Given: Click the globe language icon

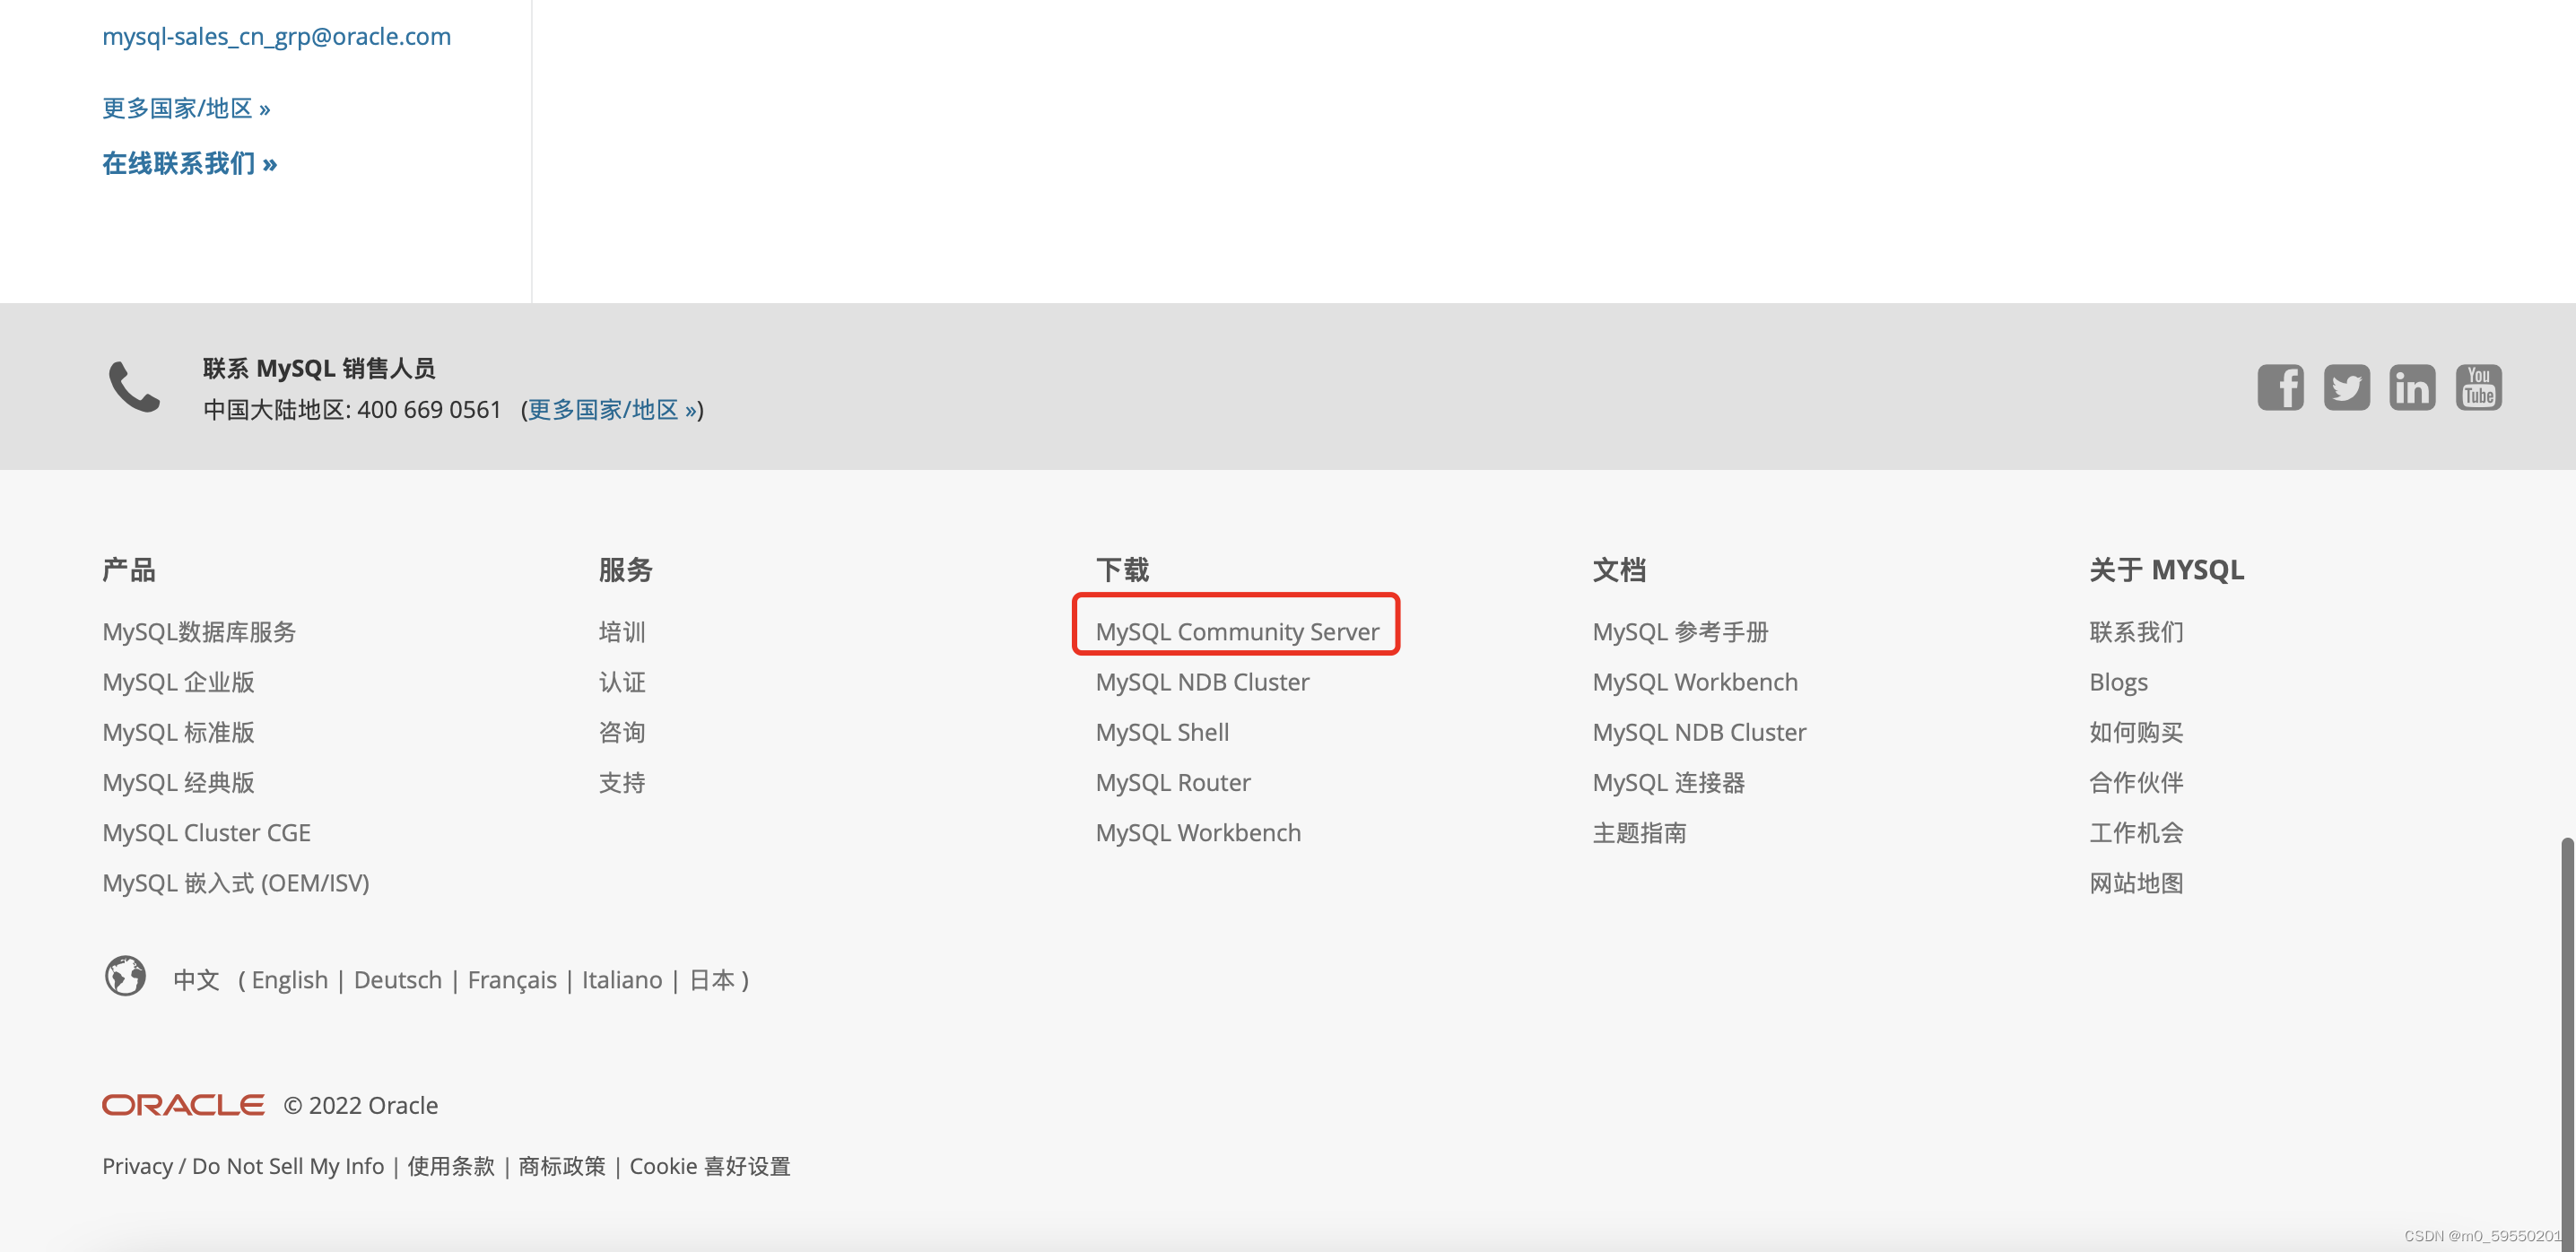Looking at the screenshot, I should pyautogui.click(x=126, y=976).
